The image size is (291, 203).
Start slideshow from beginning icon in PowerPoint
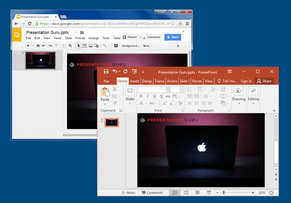(134, 72)
